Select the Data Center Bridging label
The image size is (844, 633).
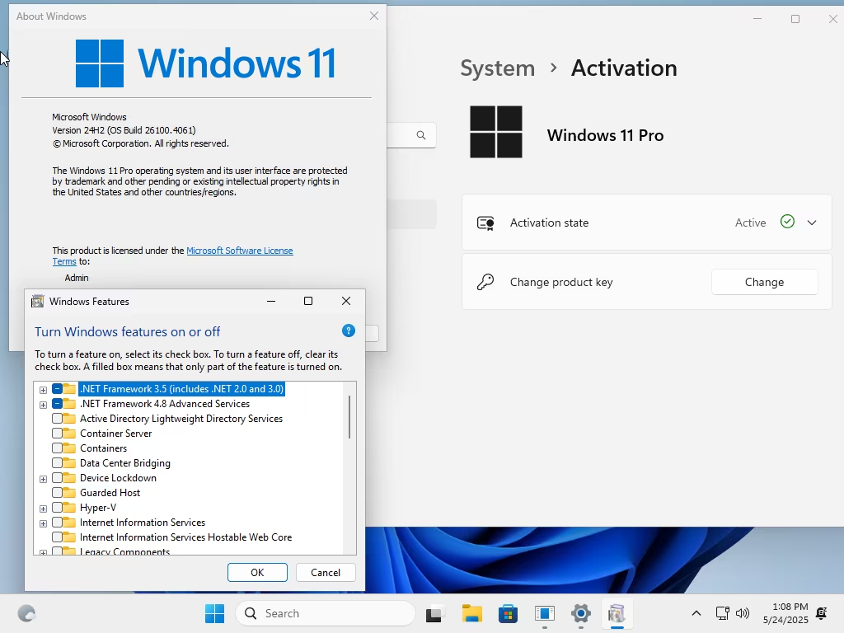point(125,463)
